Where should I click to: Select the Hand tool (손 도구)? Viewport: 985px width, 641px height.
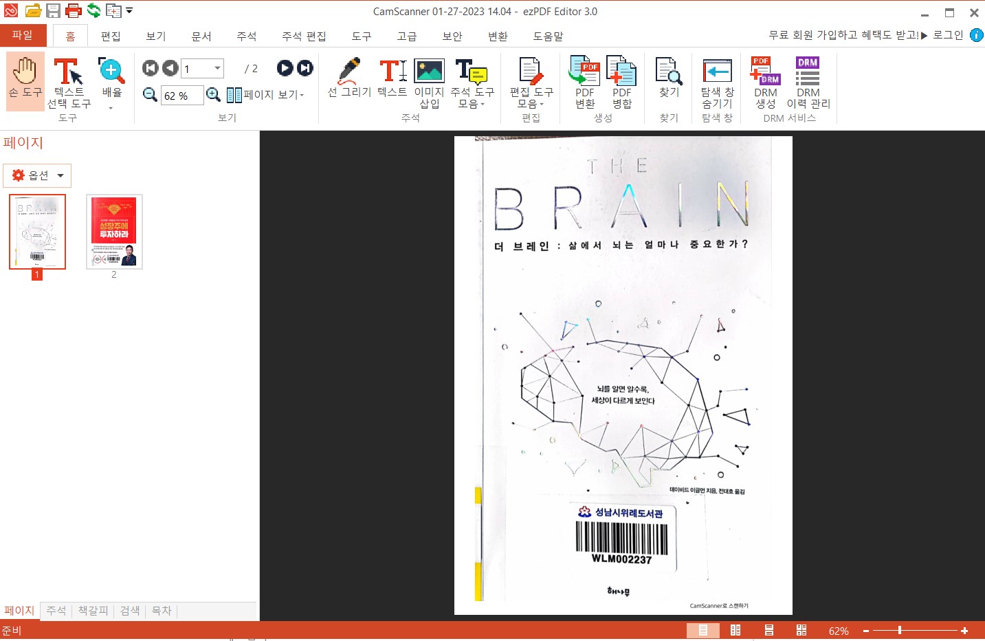pyautogui.click(x=25, y=81)
